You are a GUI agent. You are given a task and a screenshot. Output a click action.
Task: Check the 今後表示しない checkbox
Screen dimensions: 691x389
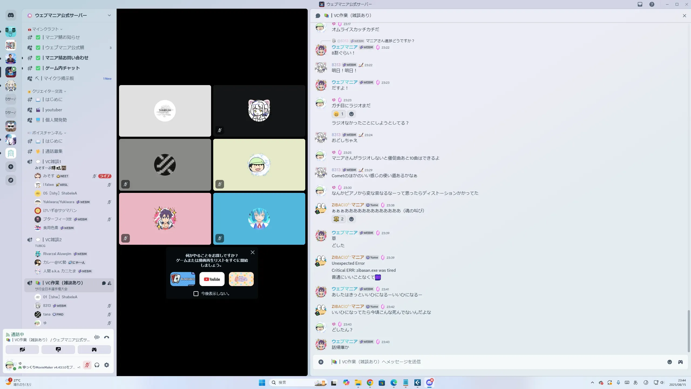pos(196,294)
